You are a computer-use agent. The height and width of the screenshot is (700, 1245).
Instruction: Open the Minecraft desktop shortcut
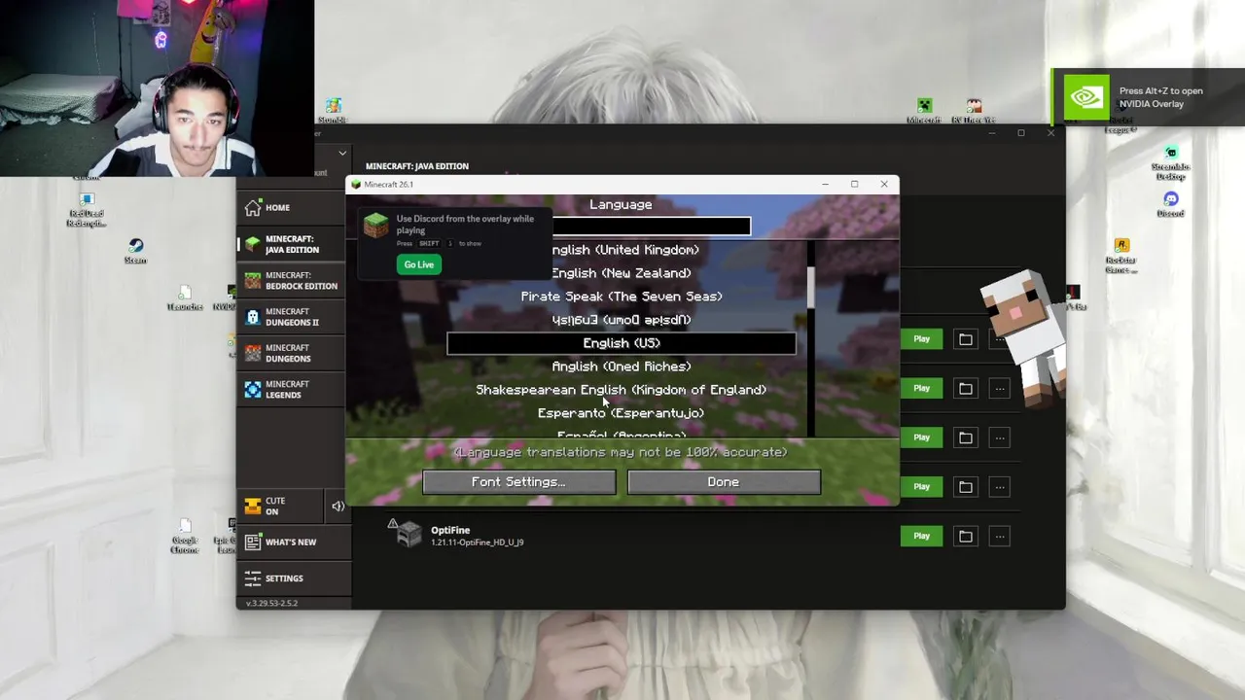(x=924, y=111)
